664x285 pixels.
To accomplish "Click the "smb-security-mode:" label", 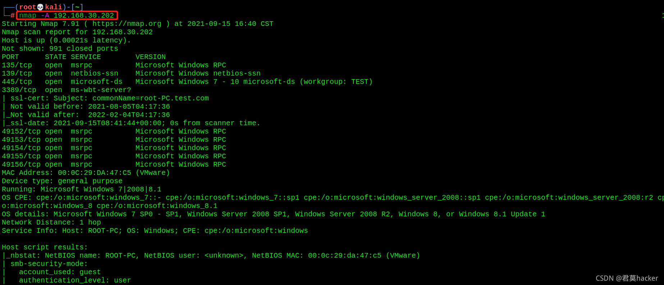I will [49, 264].
